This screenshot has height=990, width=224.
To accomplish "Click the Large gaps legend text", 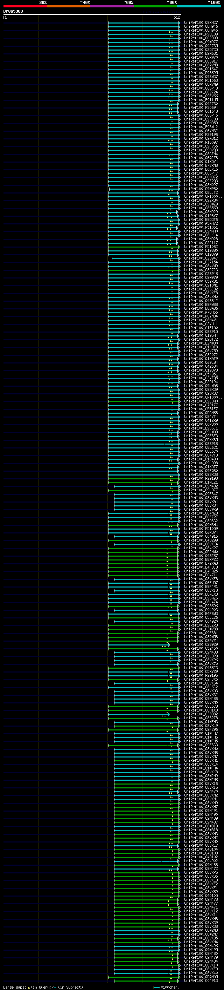I will [x=15, y=987].
